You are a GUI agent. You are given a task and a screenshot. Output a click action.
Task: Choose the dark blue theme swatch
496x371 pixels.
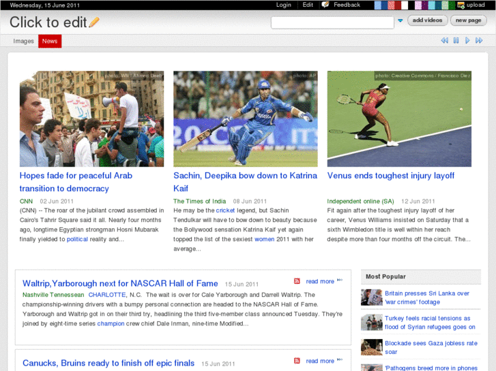coord(384,5)
